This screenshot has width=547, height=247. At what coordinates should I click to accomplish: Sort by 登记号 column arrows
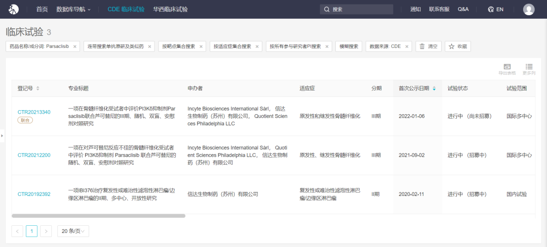coord(37,88)
